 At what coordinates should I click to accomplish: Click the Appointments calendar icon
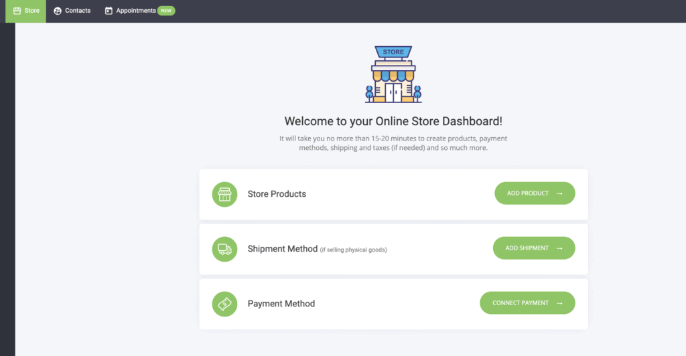109,11
